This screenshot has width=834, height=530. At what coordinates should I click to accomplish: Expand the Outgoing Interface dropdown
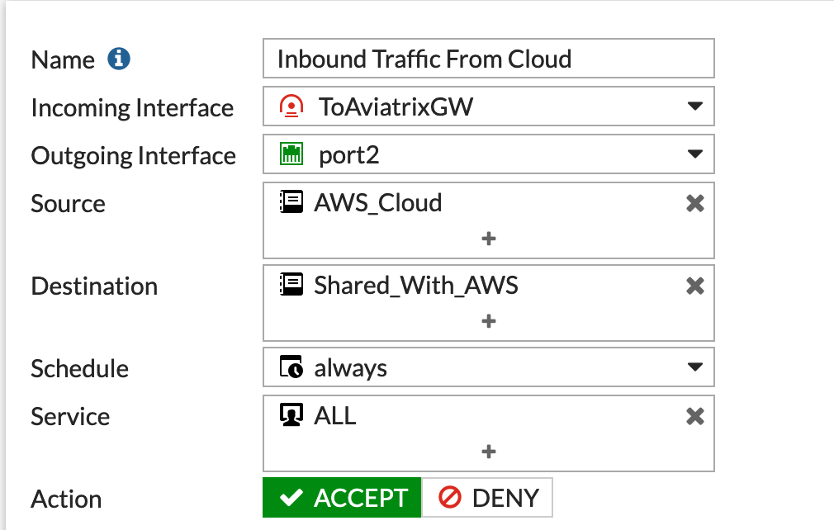click(695, 154)
